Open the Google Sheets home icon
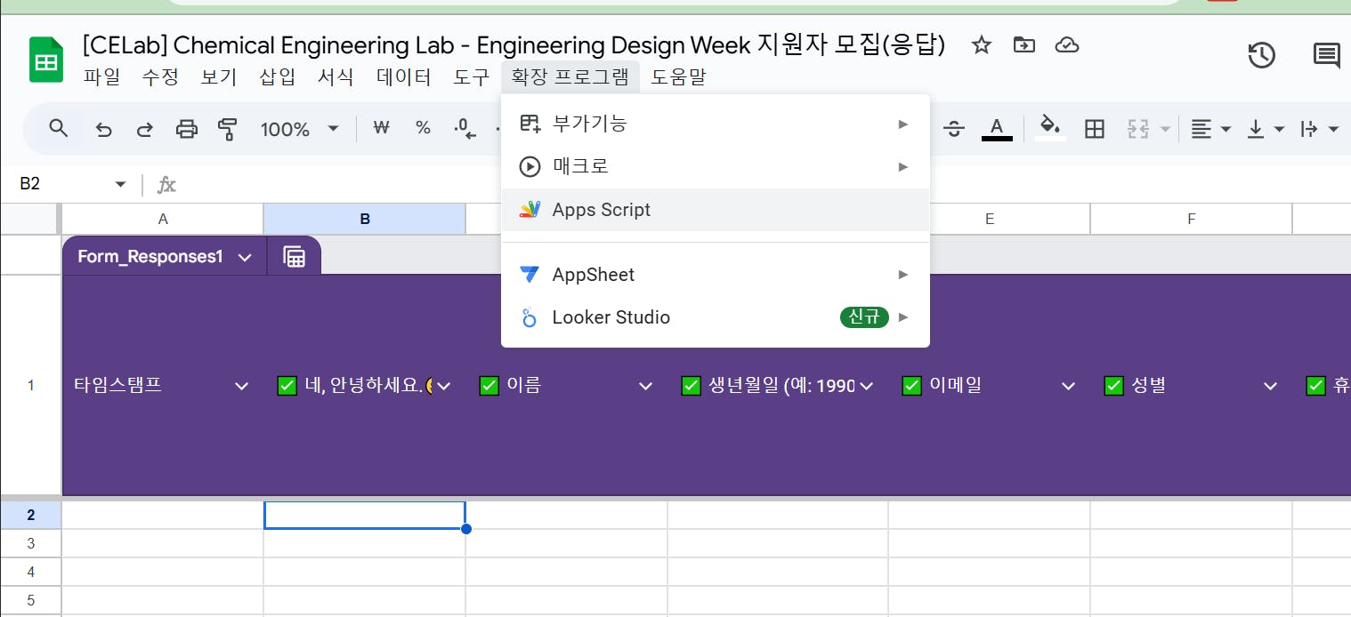 pos(46,60)
